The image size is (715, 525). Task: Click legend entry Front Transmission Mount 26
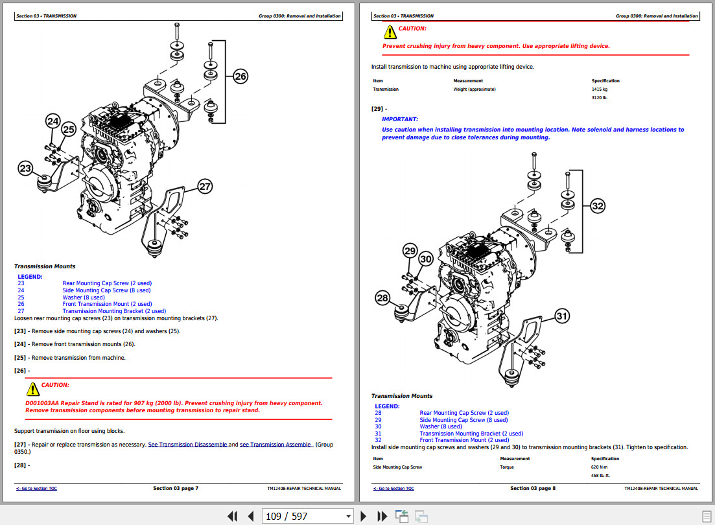tap(84, 304)
